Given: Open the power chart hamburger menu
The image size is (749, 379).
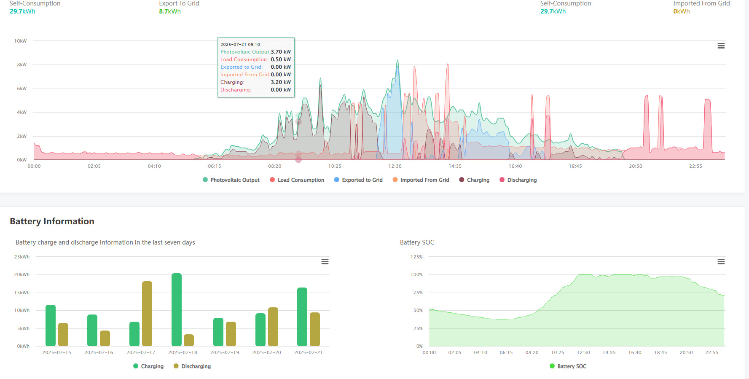Looking at the screenshot, I should click(x=721, y=46).
